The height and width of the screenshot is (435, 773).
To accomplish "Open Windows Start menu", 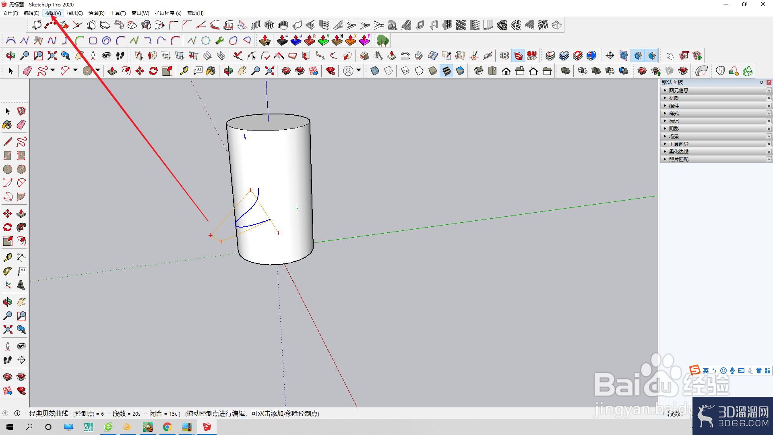I will pyautogui.click(x=10, y=427).
